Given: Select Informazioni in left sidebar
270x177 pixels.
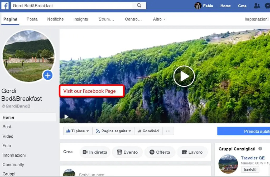Looking at the screenshot, I should point(14,155).
